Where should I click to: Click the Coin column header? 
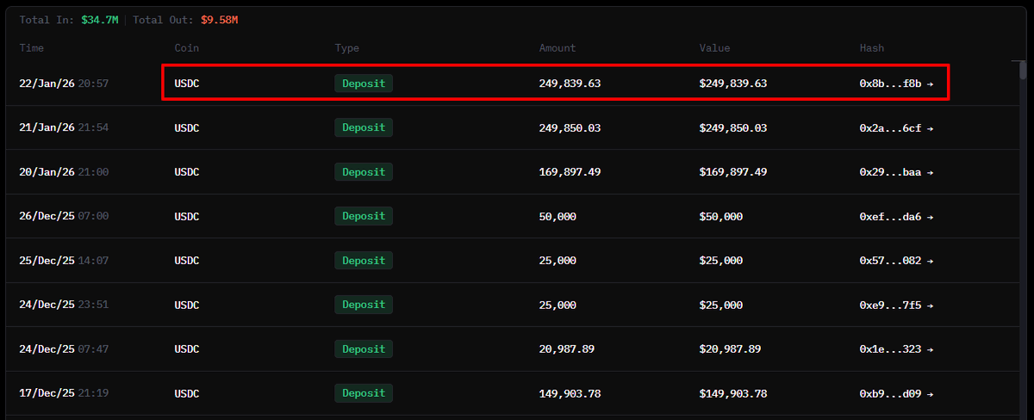tap(187, 48)
